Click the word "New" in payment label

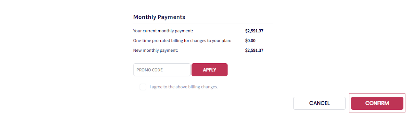[137, 50]
